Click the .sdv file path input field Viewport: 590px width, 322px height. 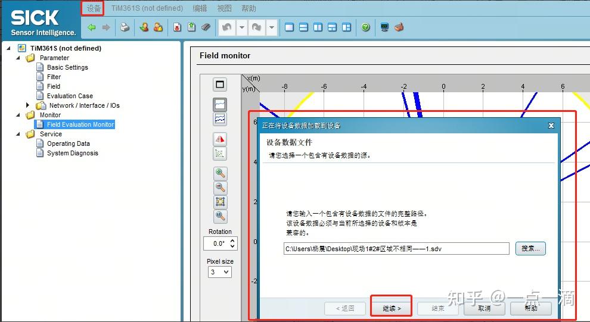coord(396,249)
